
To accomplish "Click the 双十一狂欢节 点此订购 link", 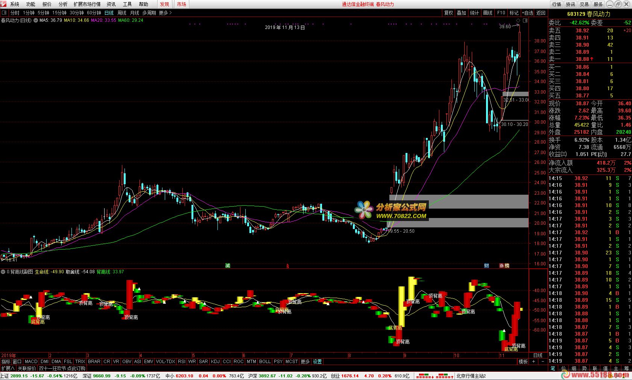I will (x=62, y=368).
